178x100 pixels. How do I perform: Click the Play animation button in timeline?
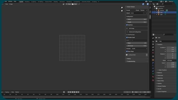74,92
